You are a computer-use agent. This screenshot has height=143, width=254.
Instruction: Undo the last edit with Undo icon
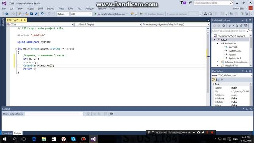(42, 14)
